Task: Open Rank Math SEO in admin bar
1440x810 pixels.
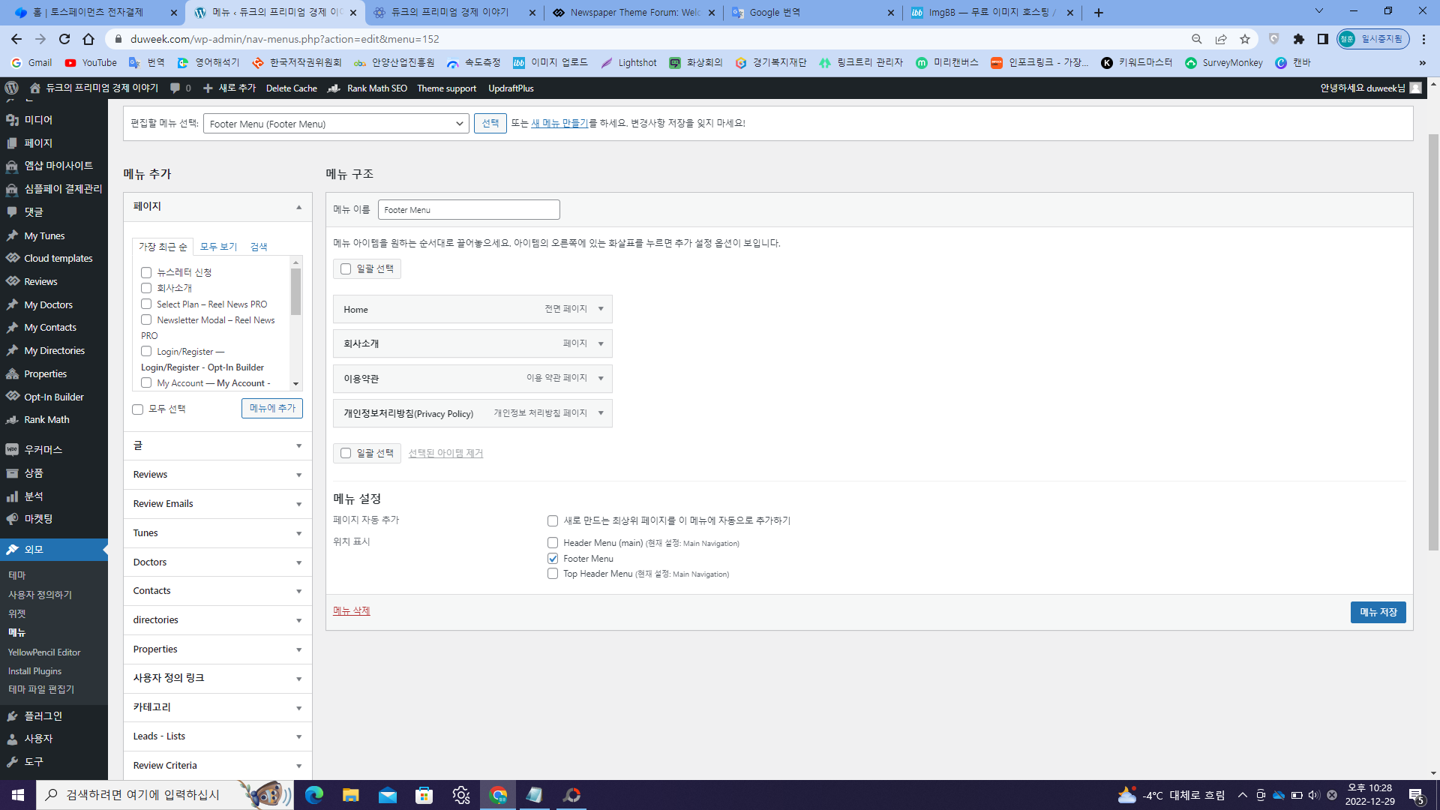Action: (x=368, y=88)
